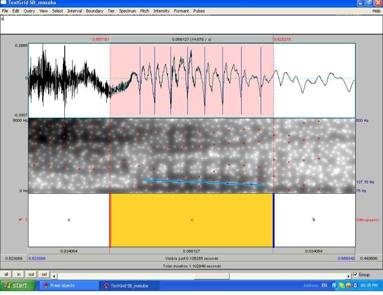Image resolution: width=383 pixels, height=295 pixels.
Task: Click the scrollbar right arrow
Action: [349, 276]
